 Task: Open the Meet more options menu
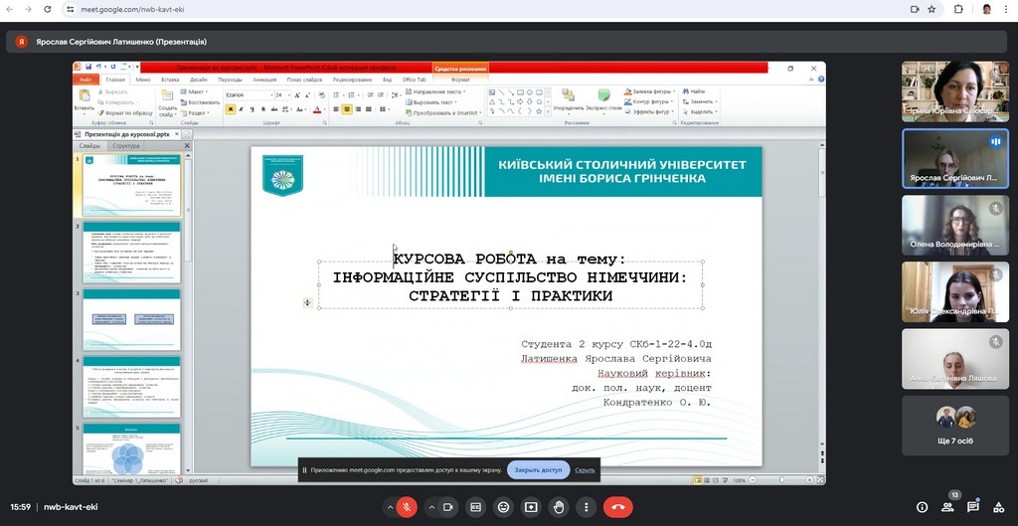(x=586, y=507)
